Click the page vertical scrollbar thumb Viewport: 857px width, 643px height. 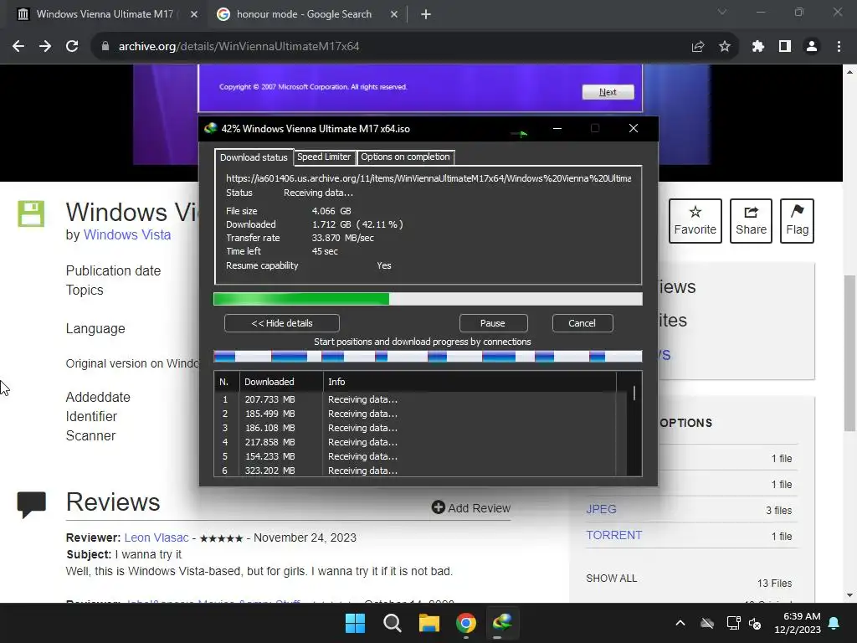[849, 352]
